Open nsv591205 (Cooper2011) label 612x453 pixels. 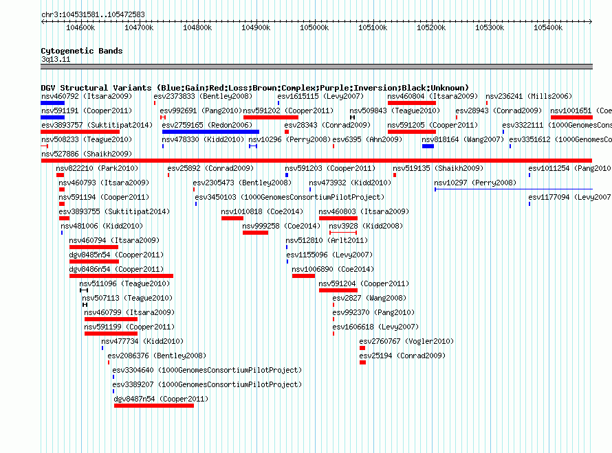433,125
